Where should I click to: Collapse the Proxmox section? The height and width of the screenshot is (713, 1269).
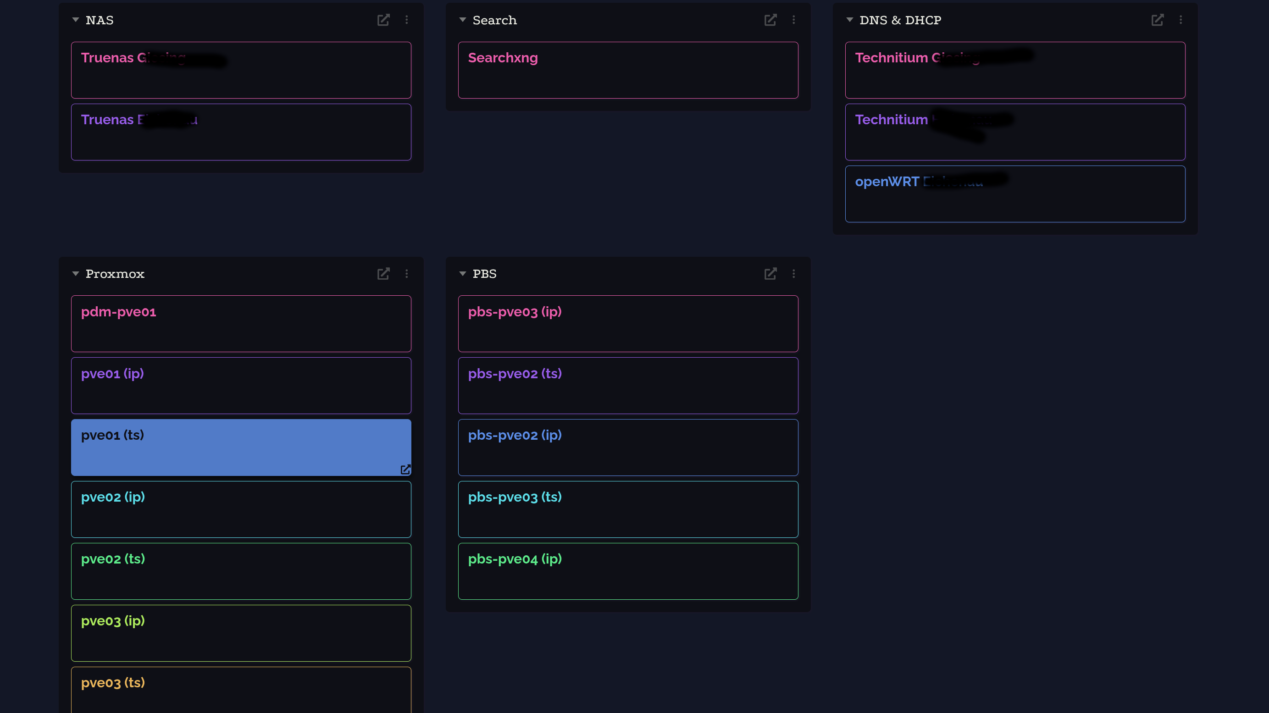tap(75, 274)
